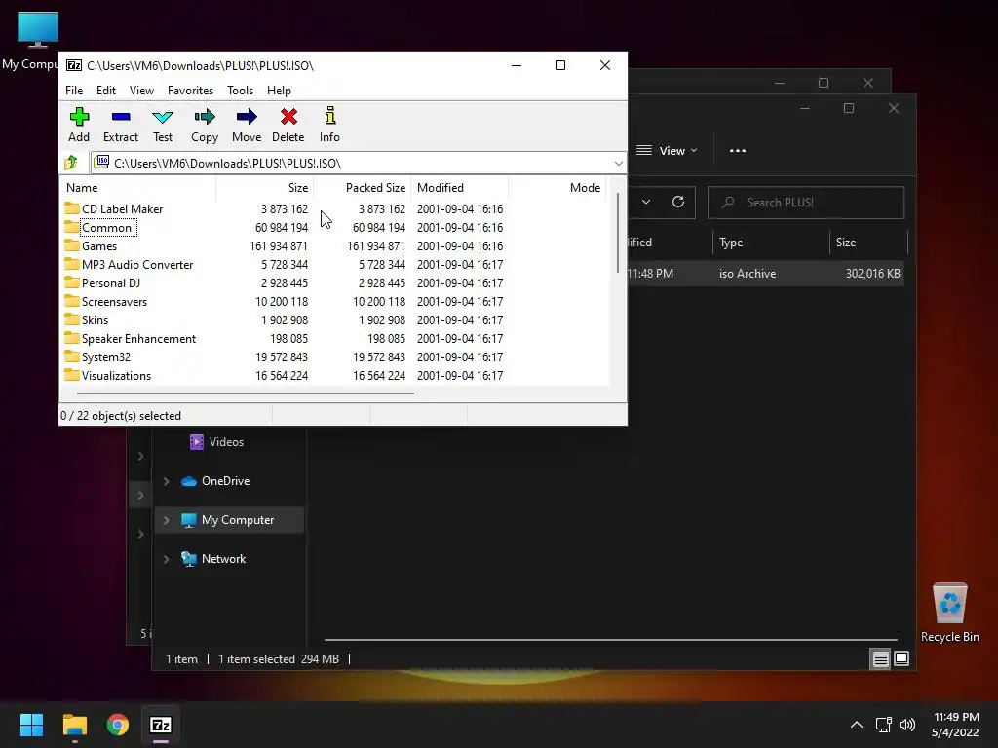Click the network icon in the system tray
Image resolution: width=998 pixels, height=748 pixels.
tap(883, 725)
